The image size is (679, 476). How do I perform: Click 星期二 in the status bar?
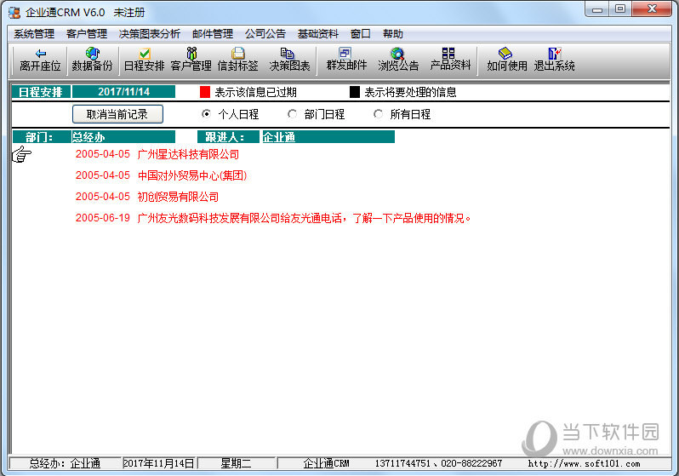pyautogui.click(x=236, y=463)
